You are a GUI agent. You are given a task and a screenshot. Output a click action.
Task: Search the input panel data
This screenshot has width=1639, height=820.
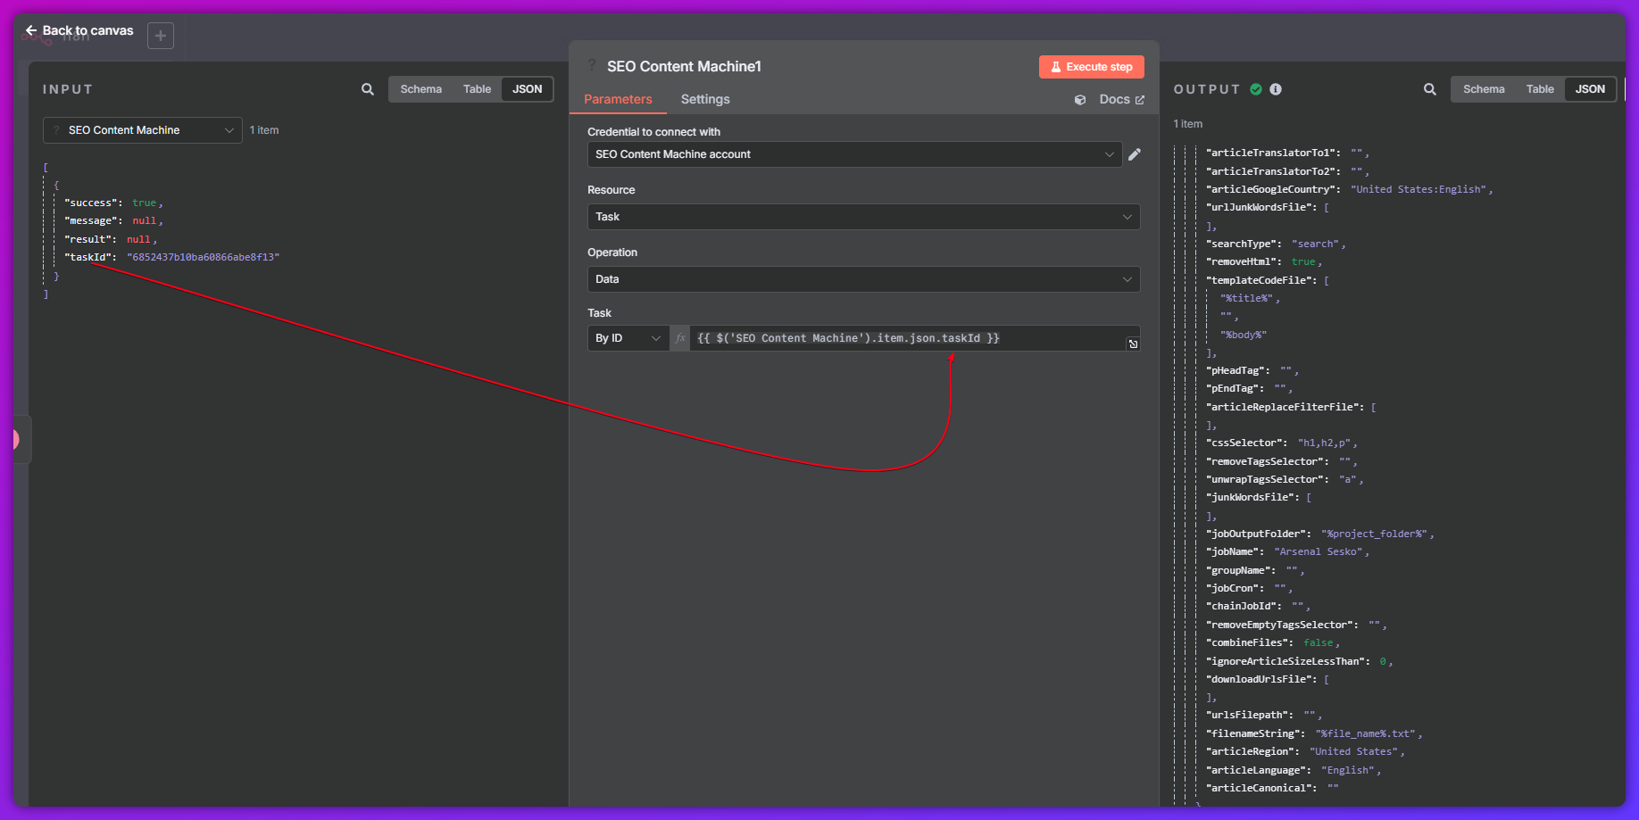pyautogui.click(x=368, y=89)
